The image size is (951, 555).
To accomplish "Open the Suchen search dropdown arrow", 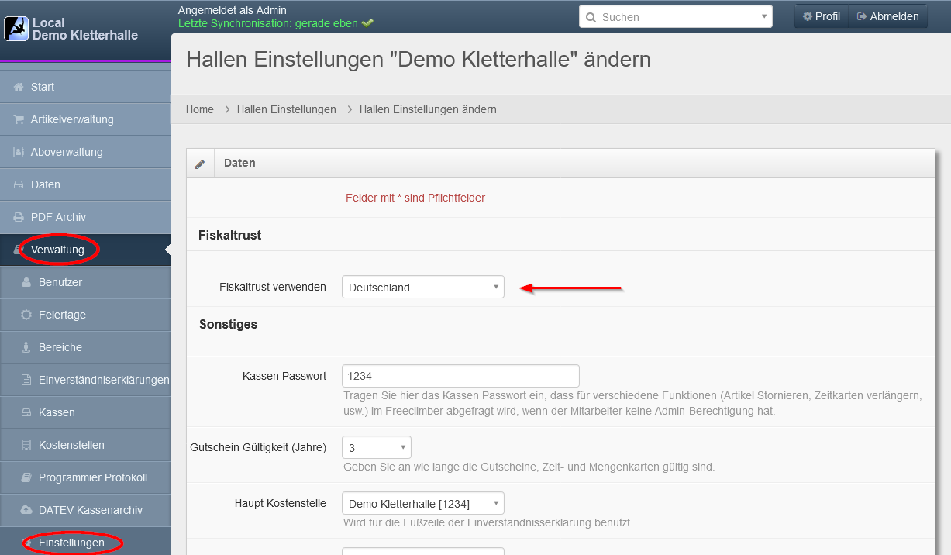I will tap(763, 16).
